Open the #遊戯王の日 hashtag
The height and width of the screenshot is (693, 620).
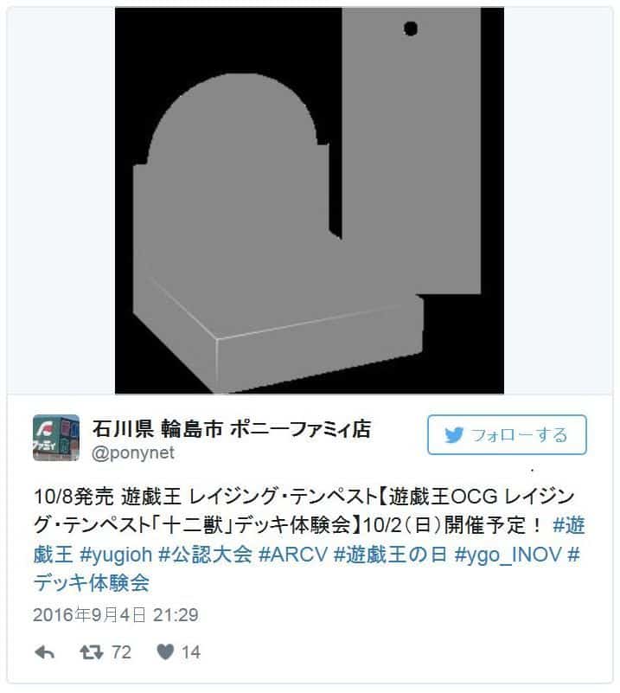[x=390, y=555]
